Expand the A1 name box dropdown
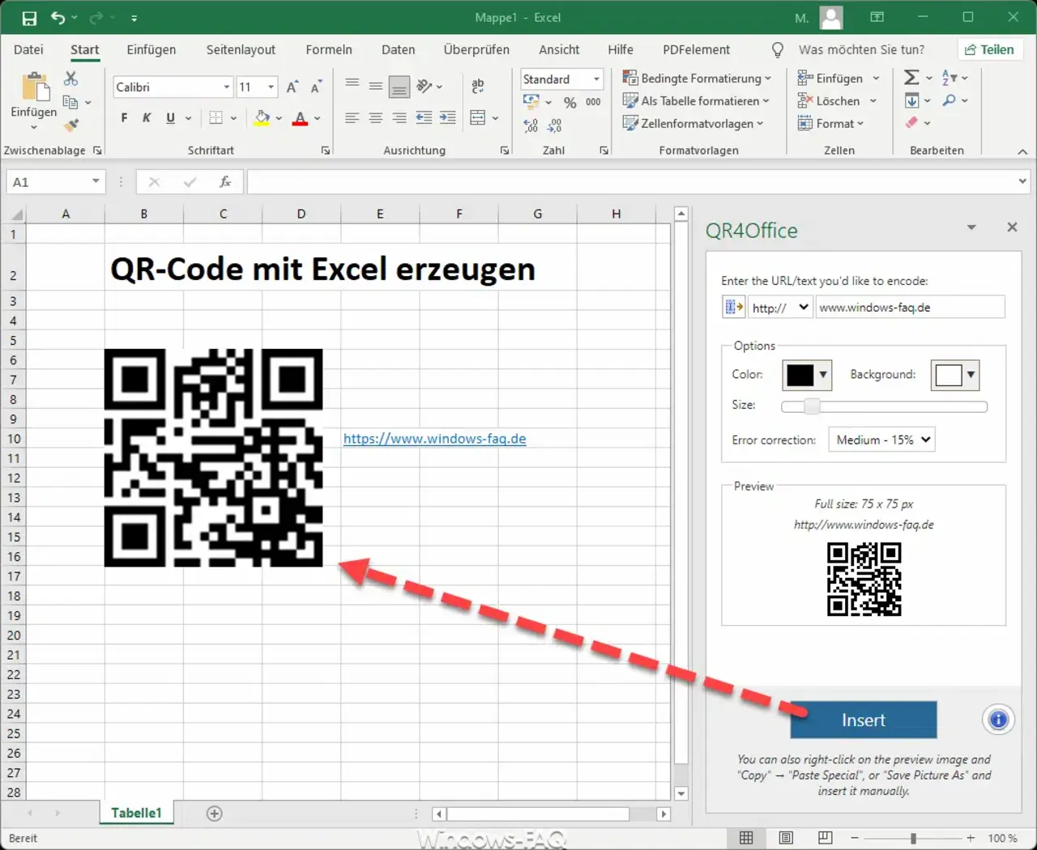The image size is (1037, 850). click(x=96, y=181)
